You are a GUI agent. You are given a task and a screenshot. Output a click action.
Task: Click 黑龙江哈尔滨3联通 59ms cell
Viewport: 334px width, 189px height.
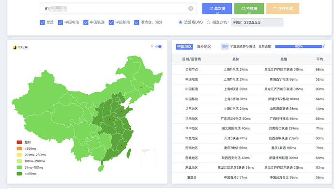[236, 168]
